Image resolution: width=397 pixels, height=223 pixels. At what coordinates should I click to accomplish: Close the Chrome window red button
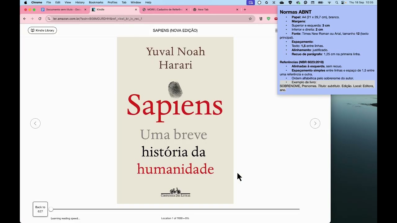pos(25,10)
